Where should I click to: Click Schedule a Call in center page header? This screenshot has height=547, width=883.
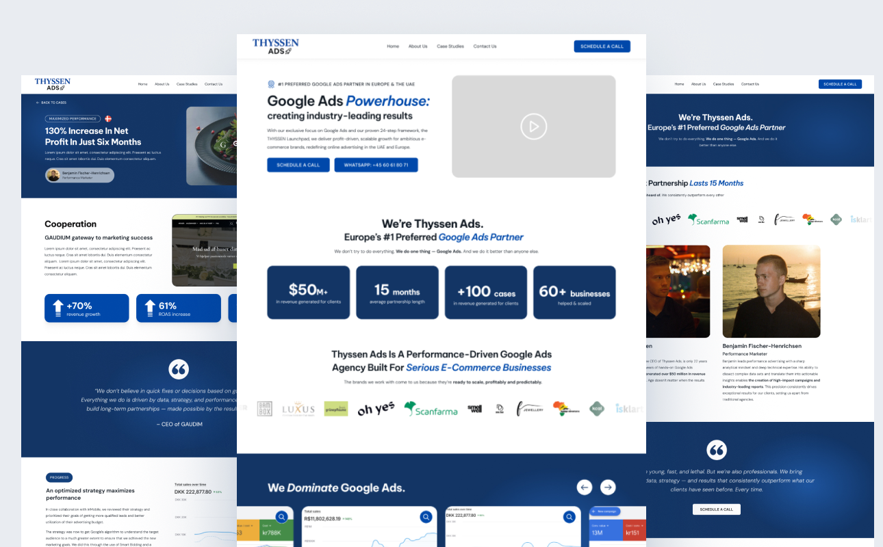602,46
